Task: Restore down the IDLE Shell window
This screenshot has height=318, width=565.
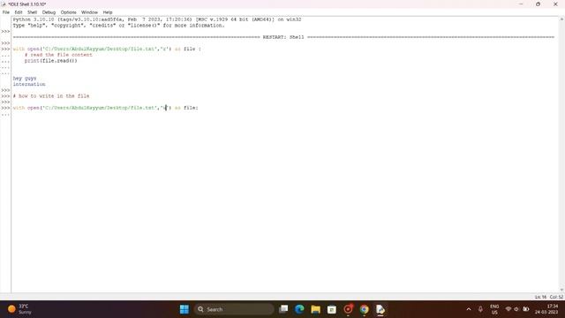Action: coord(538,4)
